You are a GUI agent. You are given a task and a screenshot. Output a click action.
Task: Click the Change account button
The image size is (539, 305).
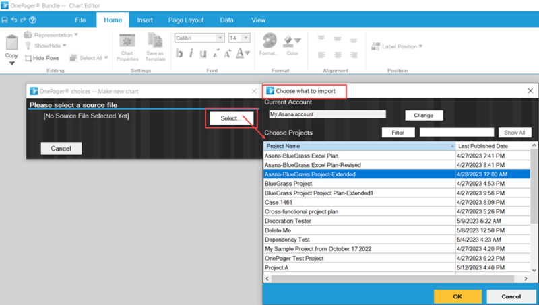point(424,115)
